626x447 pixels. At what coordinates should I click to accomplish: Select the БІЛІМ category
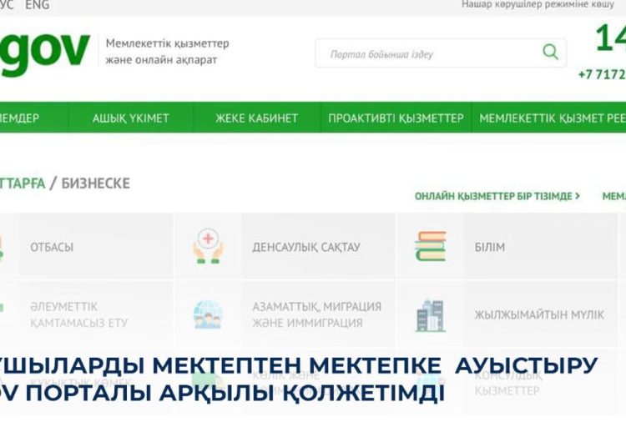point(490,247)
